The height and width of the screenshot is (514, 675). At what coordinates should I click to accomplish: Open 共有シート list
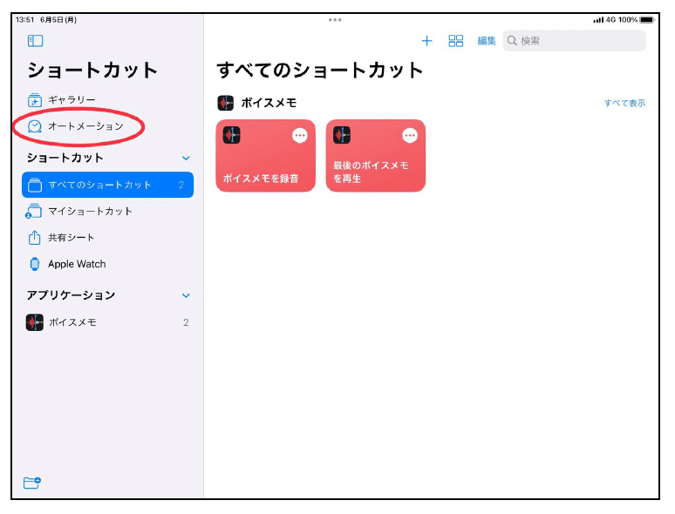point(107,238)
